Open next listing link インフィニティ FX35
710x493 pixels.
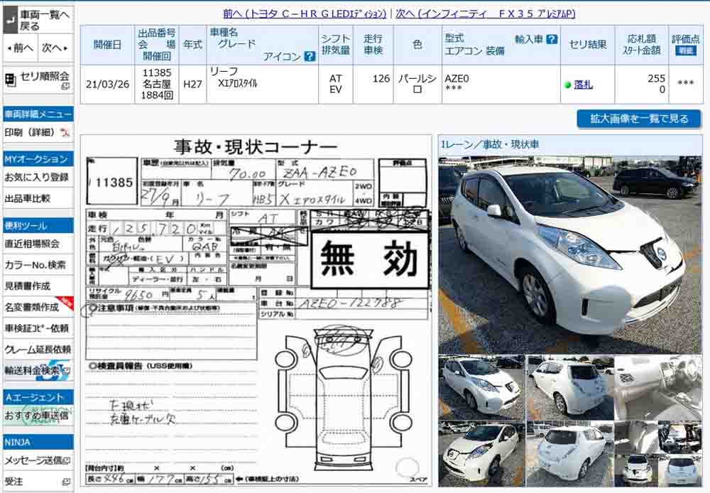click(x=486, y=13)
